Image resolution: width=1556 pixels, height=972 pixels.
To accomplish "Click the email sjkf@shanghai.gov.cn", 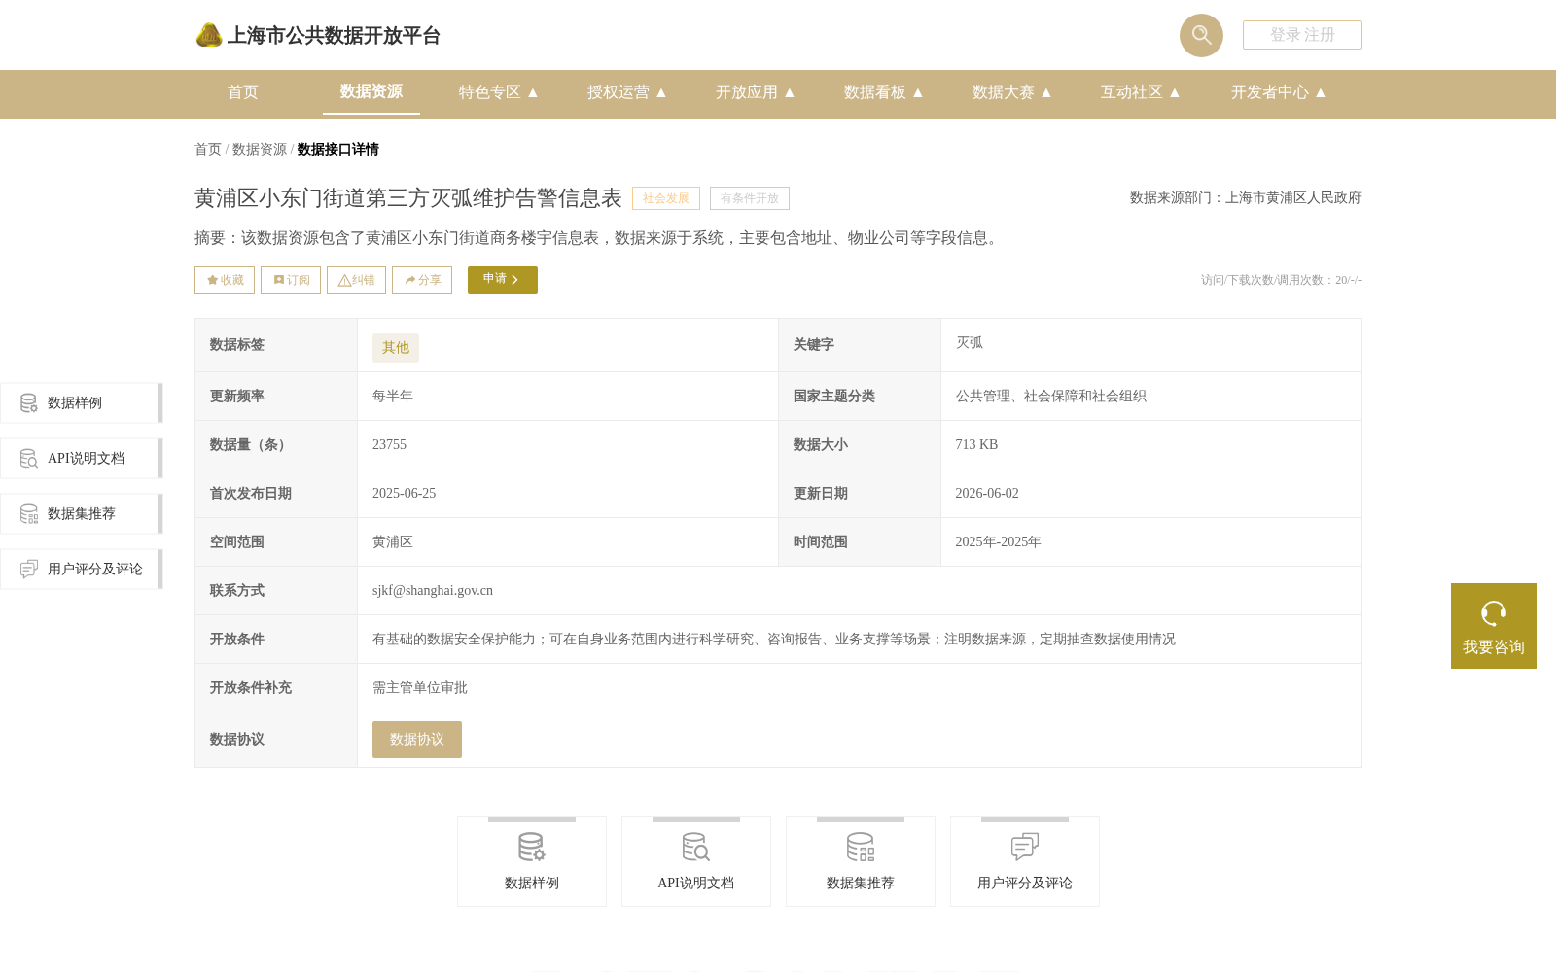I will tap(433, 590).
